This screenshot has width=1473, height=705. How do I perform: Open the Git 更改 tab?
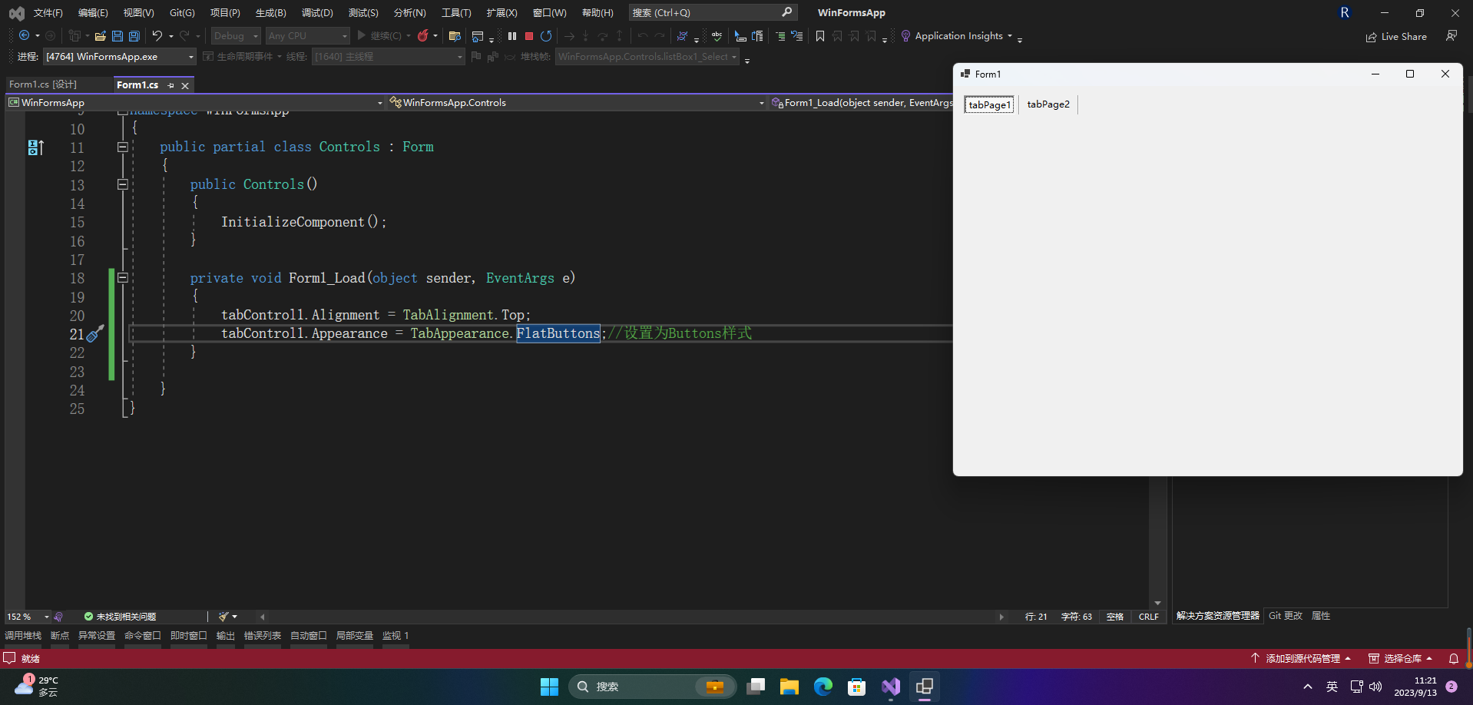[x=1286, y=616]
